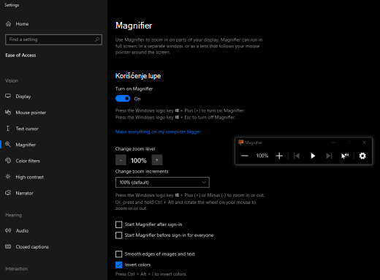Open Magnifier toolbar settings gear
Image resolution: width=380 pixels, height=280 pixels.
362,156
